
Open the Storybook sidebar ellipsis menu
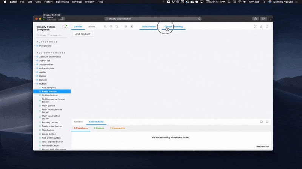pyautogui.click(x=65, y=27)
